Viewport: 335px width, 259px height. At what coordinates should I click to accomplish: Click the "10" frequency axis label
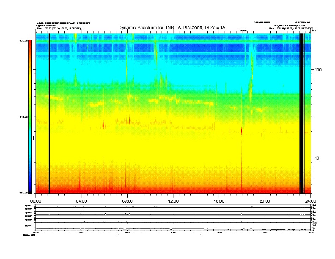(x=317, y=158)
